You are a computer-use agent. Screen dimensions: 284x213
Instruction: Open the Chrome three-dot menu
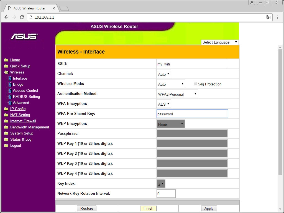pos(278,17)
